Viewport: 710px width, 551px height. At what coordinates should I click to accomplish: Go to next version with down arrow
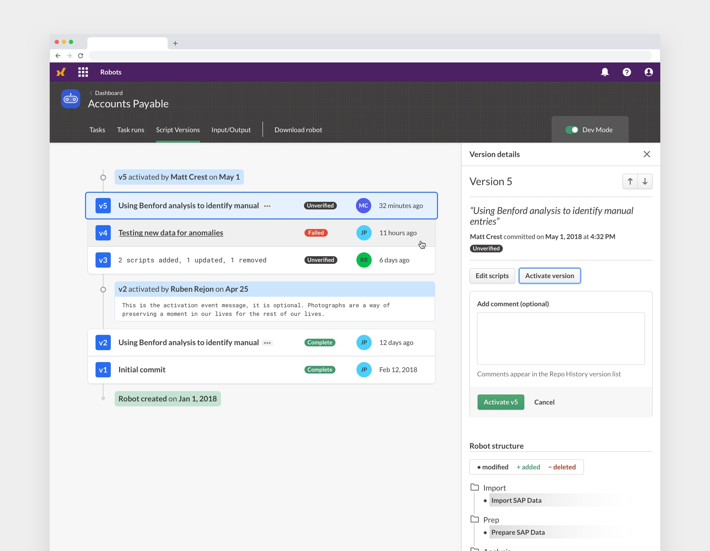(645, 181)
